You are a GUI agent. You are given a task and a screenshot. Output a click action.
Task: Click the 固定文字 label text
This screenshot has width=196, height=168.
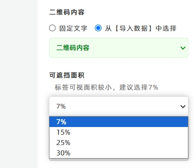pyautogui.click(x=73, y=28)
